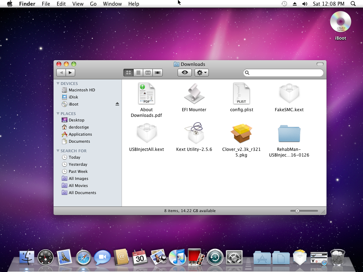Switch to Cover Flow view
Image resolution: width=363 pixels, height=272 pixels.
pos(158,73)
